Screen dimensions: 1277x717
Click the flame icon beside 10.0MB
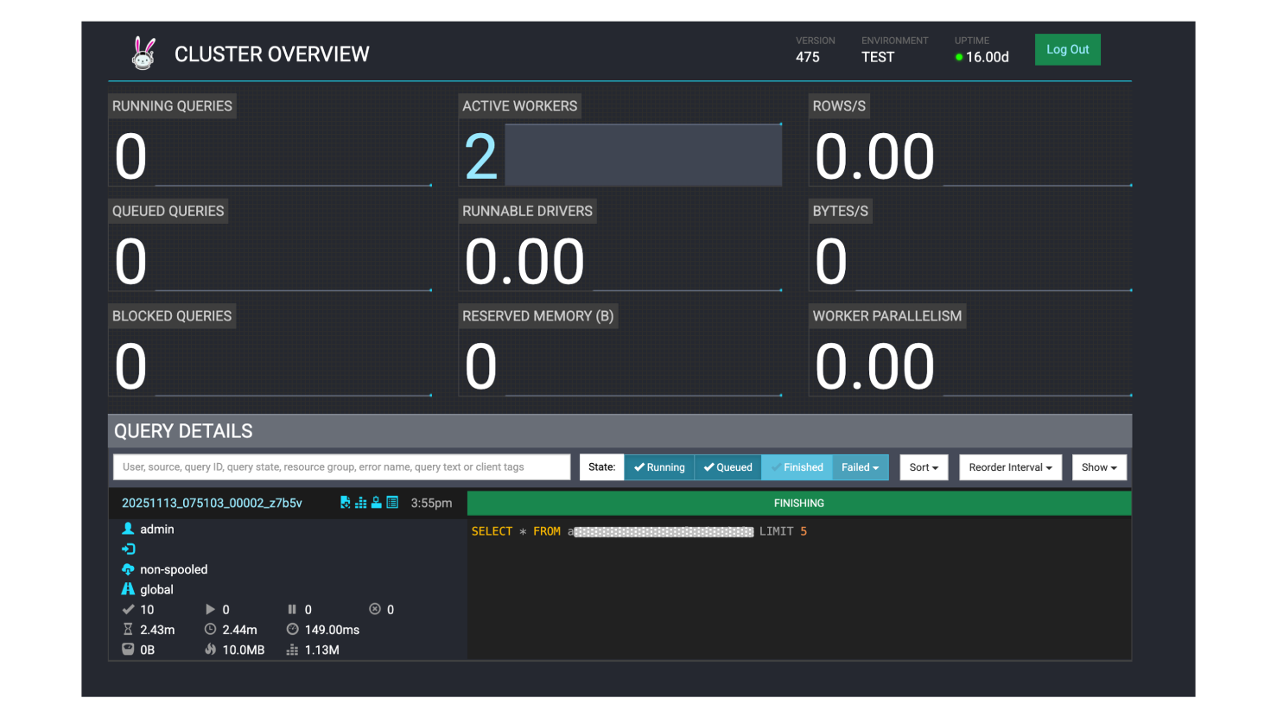210,650
